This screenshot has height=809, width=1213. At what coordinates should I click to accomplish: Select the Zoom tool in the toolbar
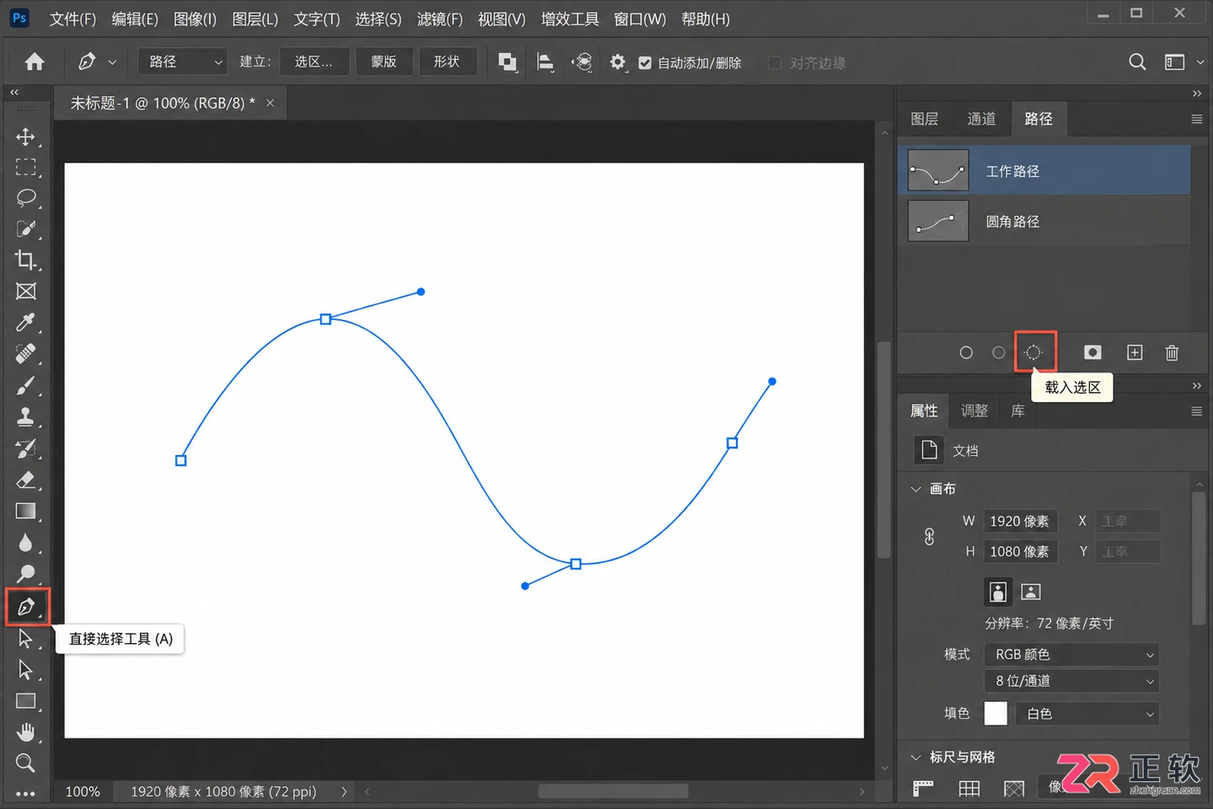[25, 763]
